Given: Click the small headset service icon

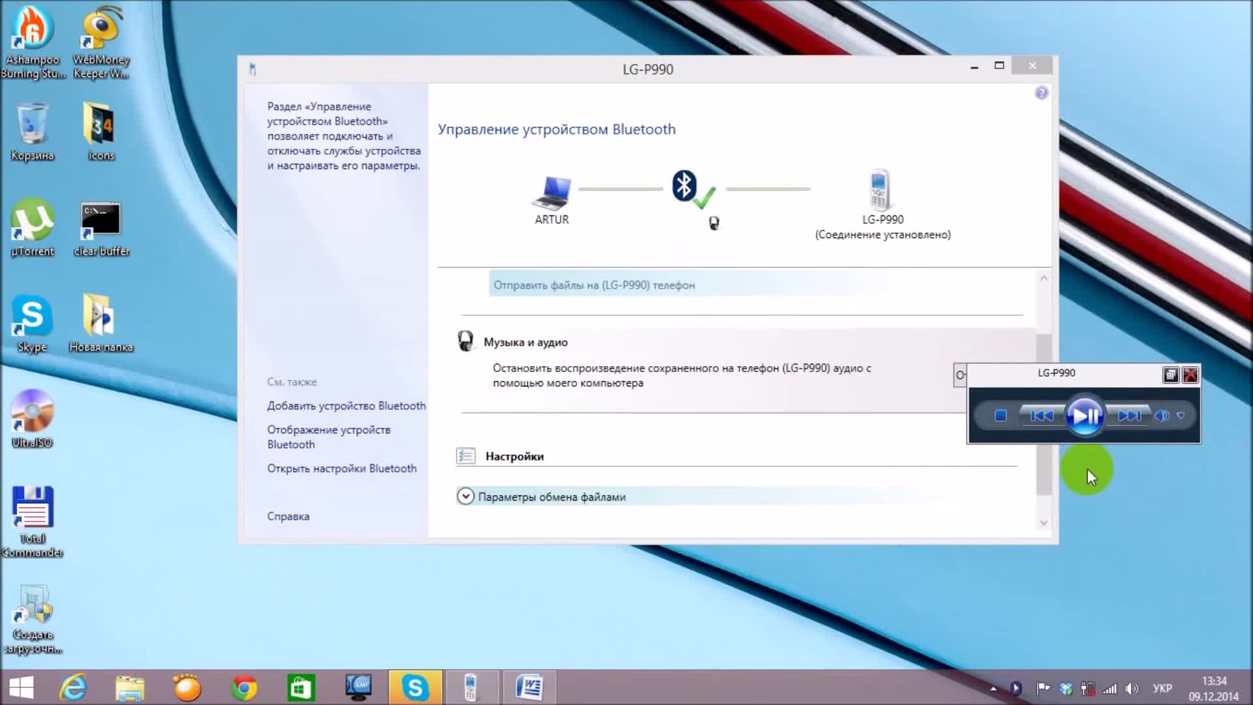Looking at the screenshot, I should 714,223.
